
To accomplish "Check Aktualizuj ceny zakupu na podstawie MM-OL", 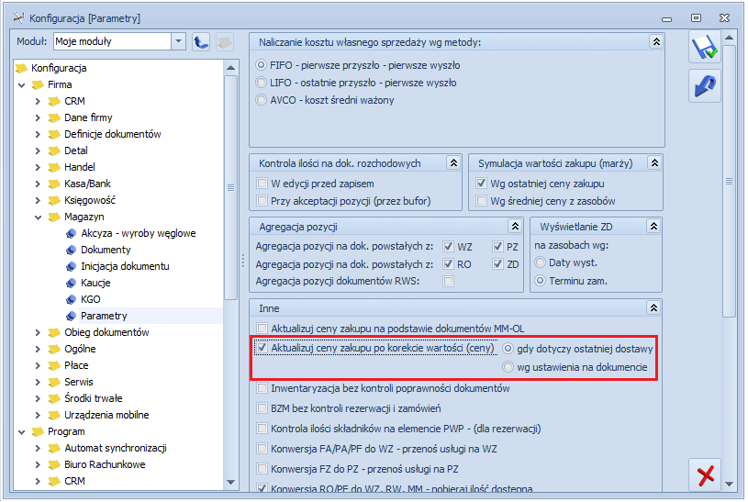I will (x=262, y=329).
